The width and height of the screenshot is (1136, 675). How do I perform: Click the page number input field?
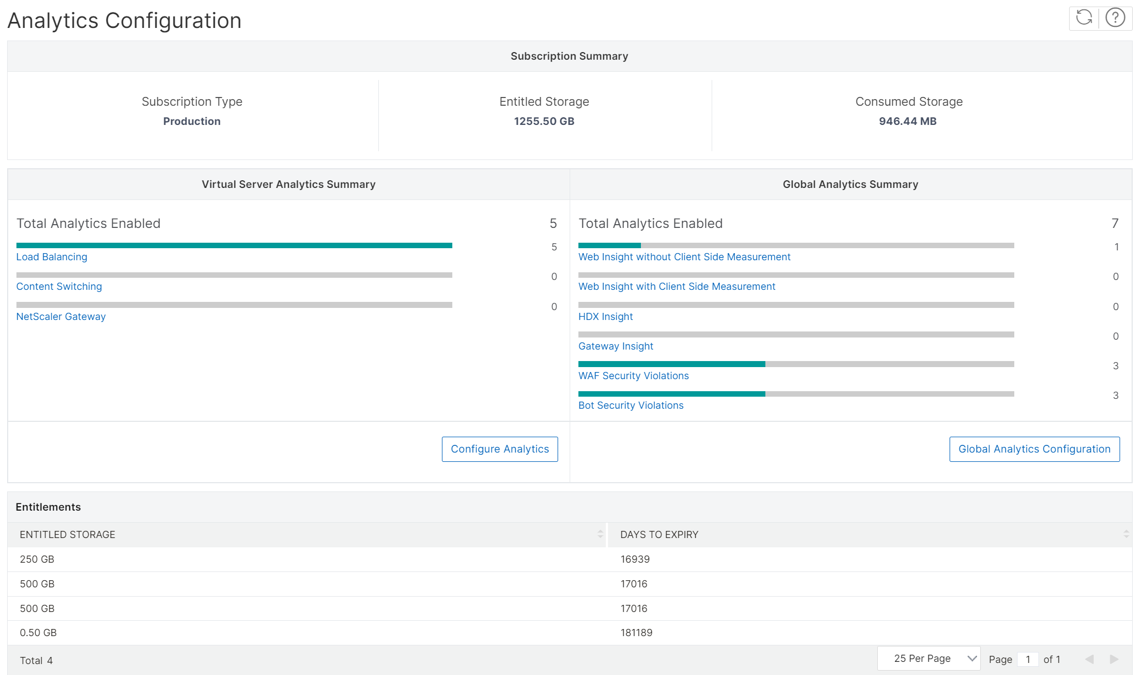(x=1028, y=659)
